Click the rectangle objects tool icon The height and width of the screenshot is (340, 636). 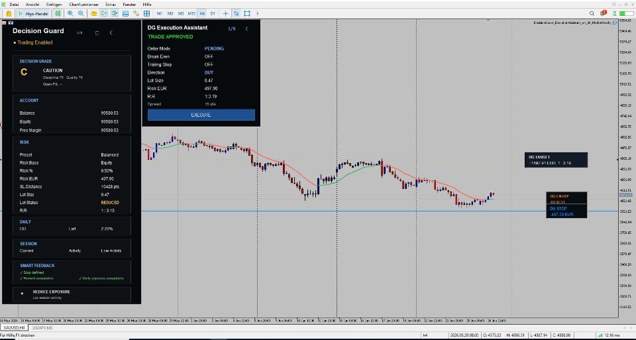point(246,13)
